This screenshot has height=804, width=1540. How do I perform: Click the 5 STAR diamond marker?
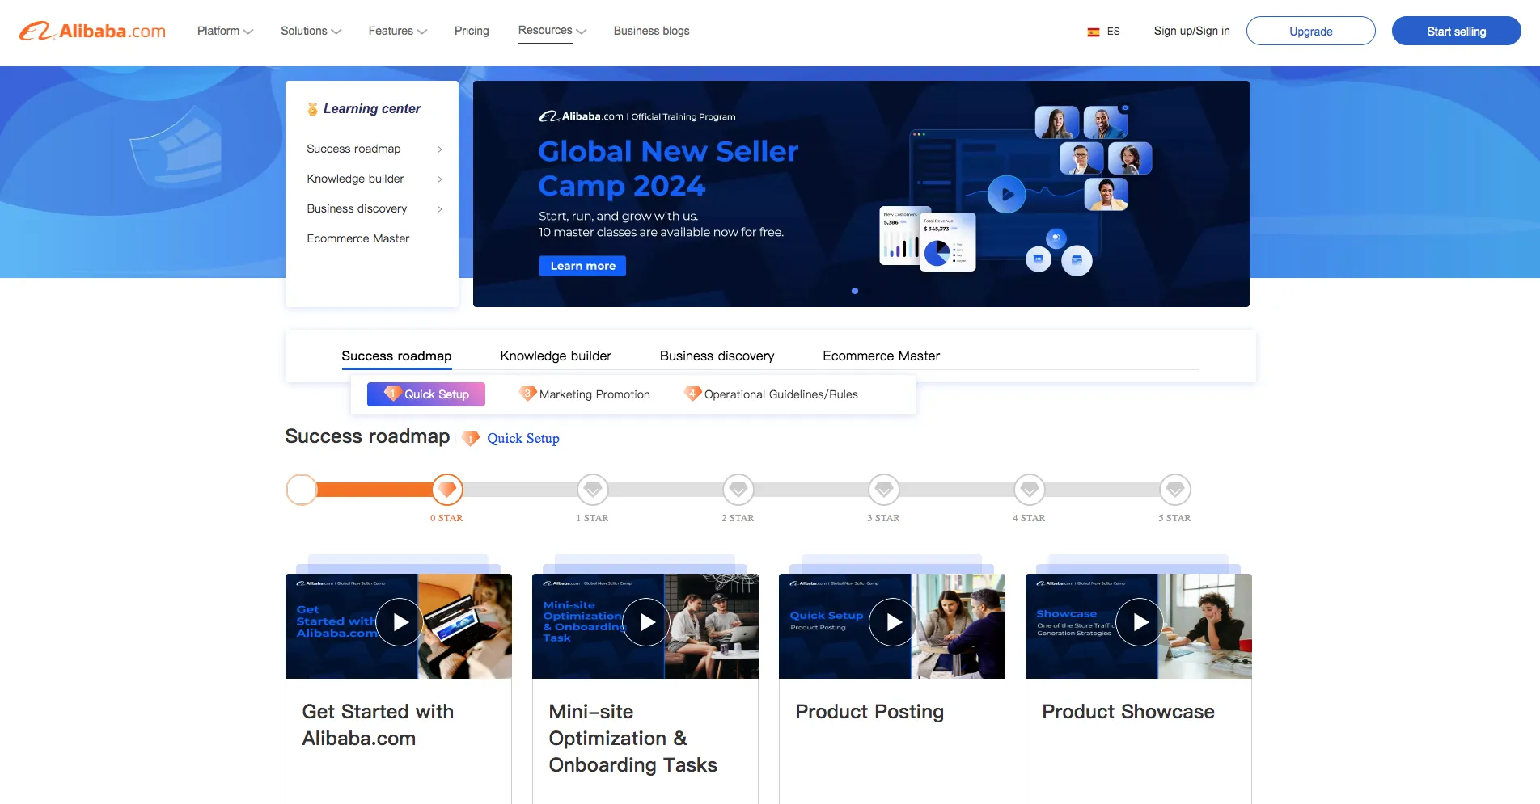(1175, 490)
